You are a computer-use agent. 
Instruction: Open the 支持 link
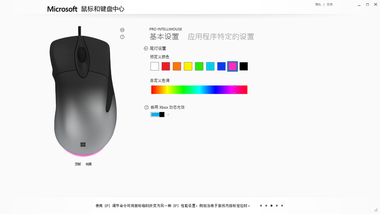(x=329, y=4)
